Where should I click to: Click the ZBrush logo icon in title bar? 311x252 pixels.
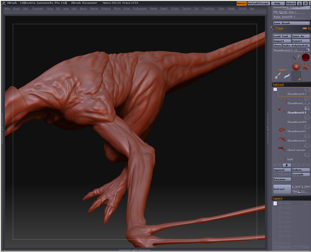coord(3,3)
